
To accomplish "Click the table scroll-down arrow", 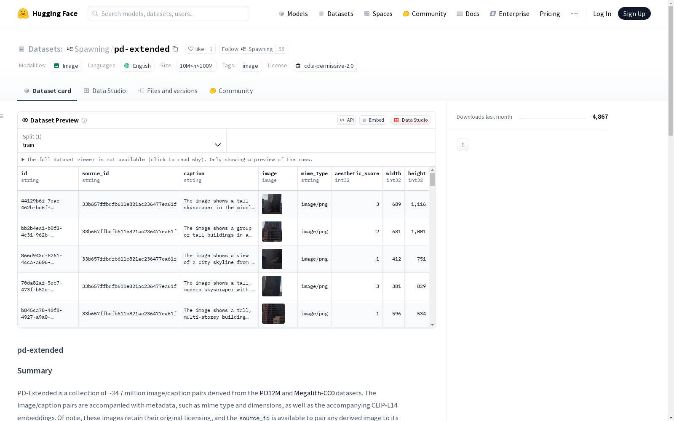I will 432,325.
